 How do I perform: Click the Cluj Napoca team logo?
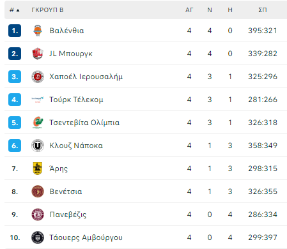click(38, 146)
